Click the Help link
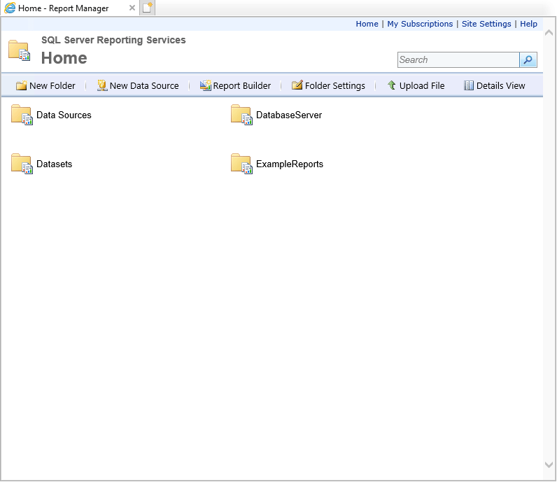Screen dimensions: 557x482 [x=528, y=24]
